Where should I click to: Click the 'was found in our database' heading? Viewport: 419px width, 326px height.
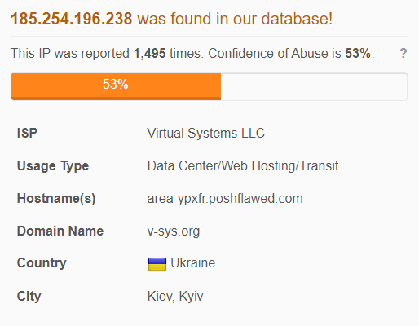(x=235, y=19)
